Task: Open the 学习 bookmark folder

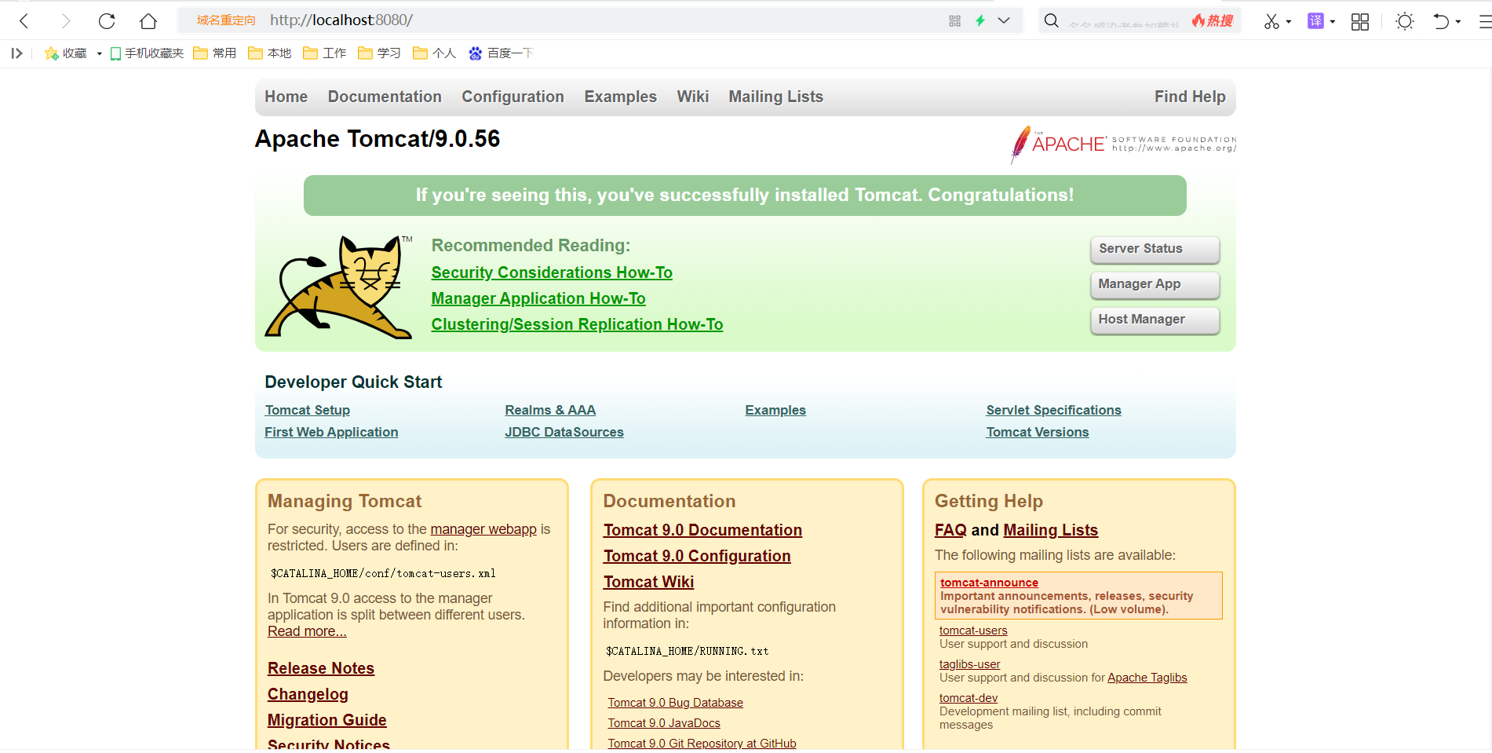Action: click(380, 53)
